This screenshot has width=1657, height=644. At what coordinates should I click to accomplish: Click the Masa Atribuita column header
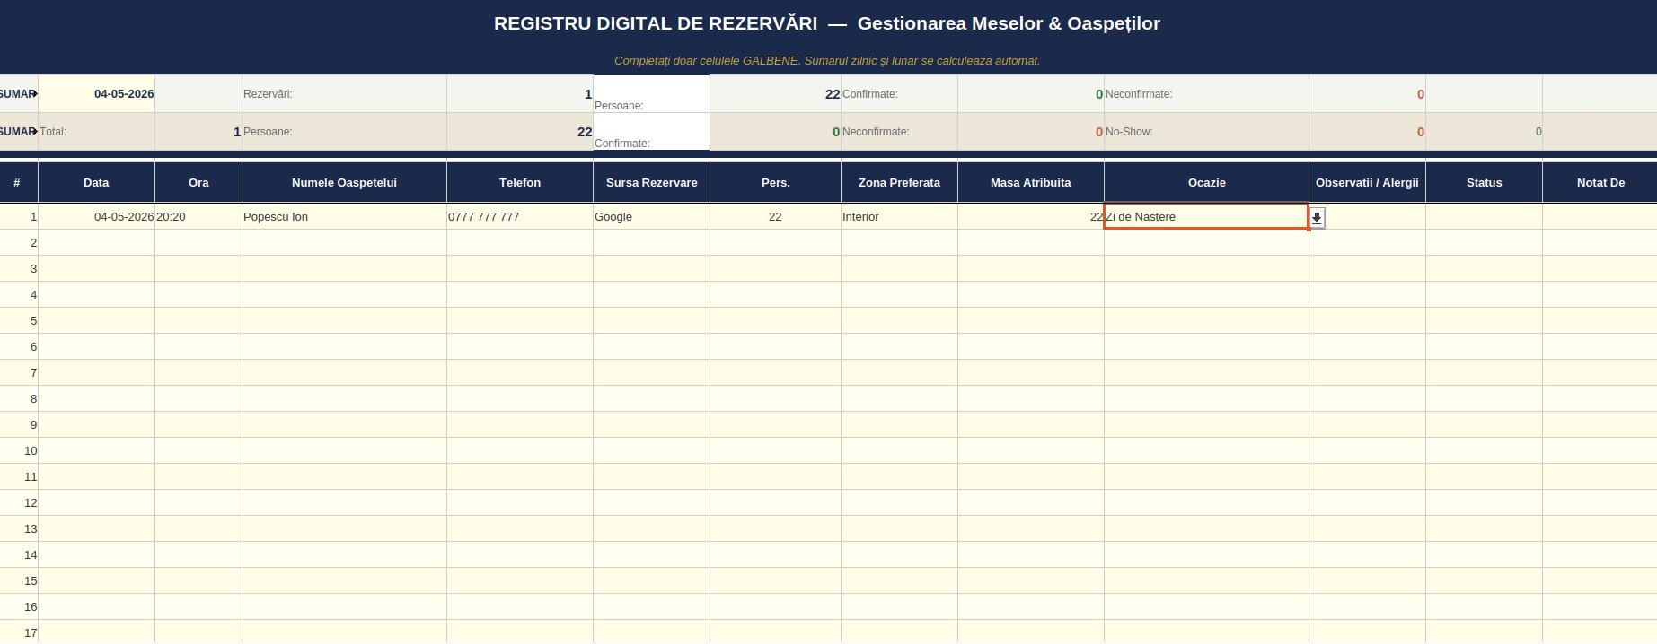(1030, 182)
